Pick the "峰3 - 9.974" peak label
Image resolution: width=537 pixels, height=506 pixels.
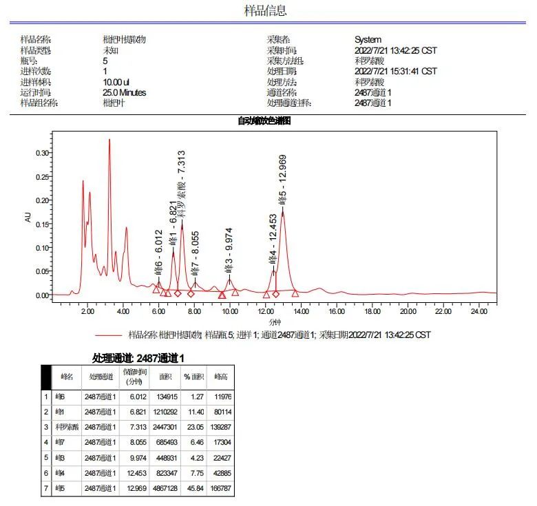click(229, 250)
